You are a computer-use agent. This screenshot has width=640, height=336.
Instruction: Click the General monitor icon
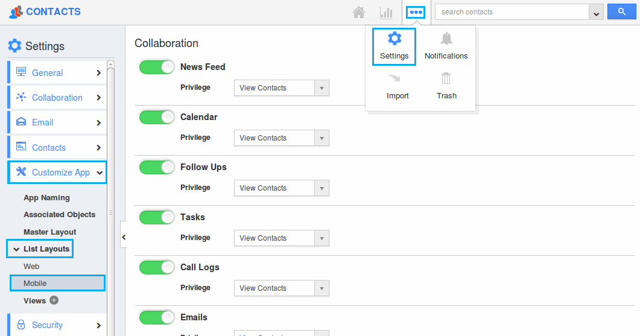pyautogui.click(x=21, y=72)
